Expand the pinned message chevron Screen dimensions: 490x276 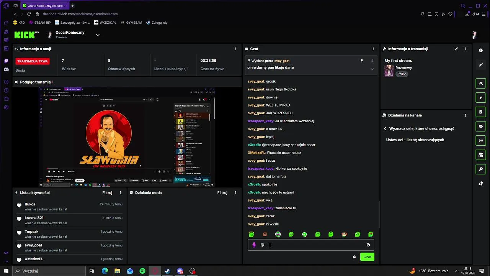pos(372,69)
